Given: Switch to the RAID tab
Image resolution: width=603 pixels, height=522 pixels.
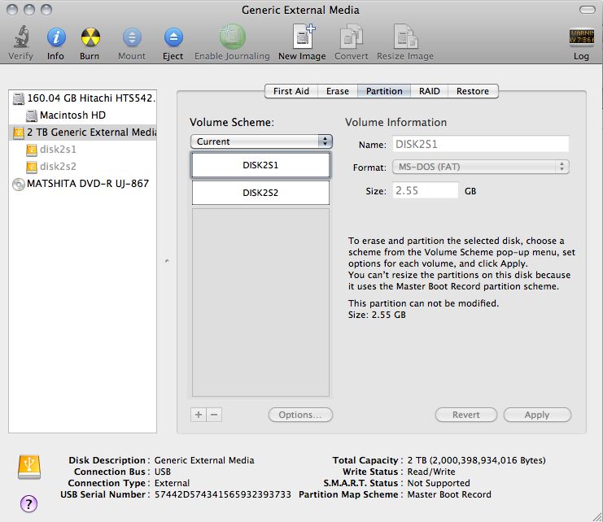Looking at the screenshot, I should (429, 91).
